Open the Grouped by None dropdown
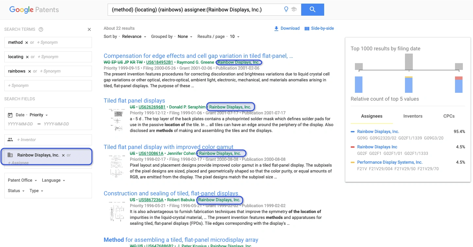The height and width of the screenshot is (247, 473). tap(185, 37)
